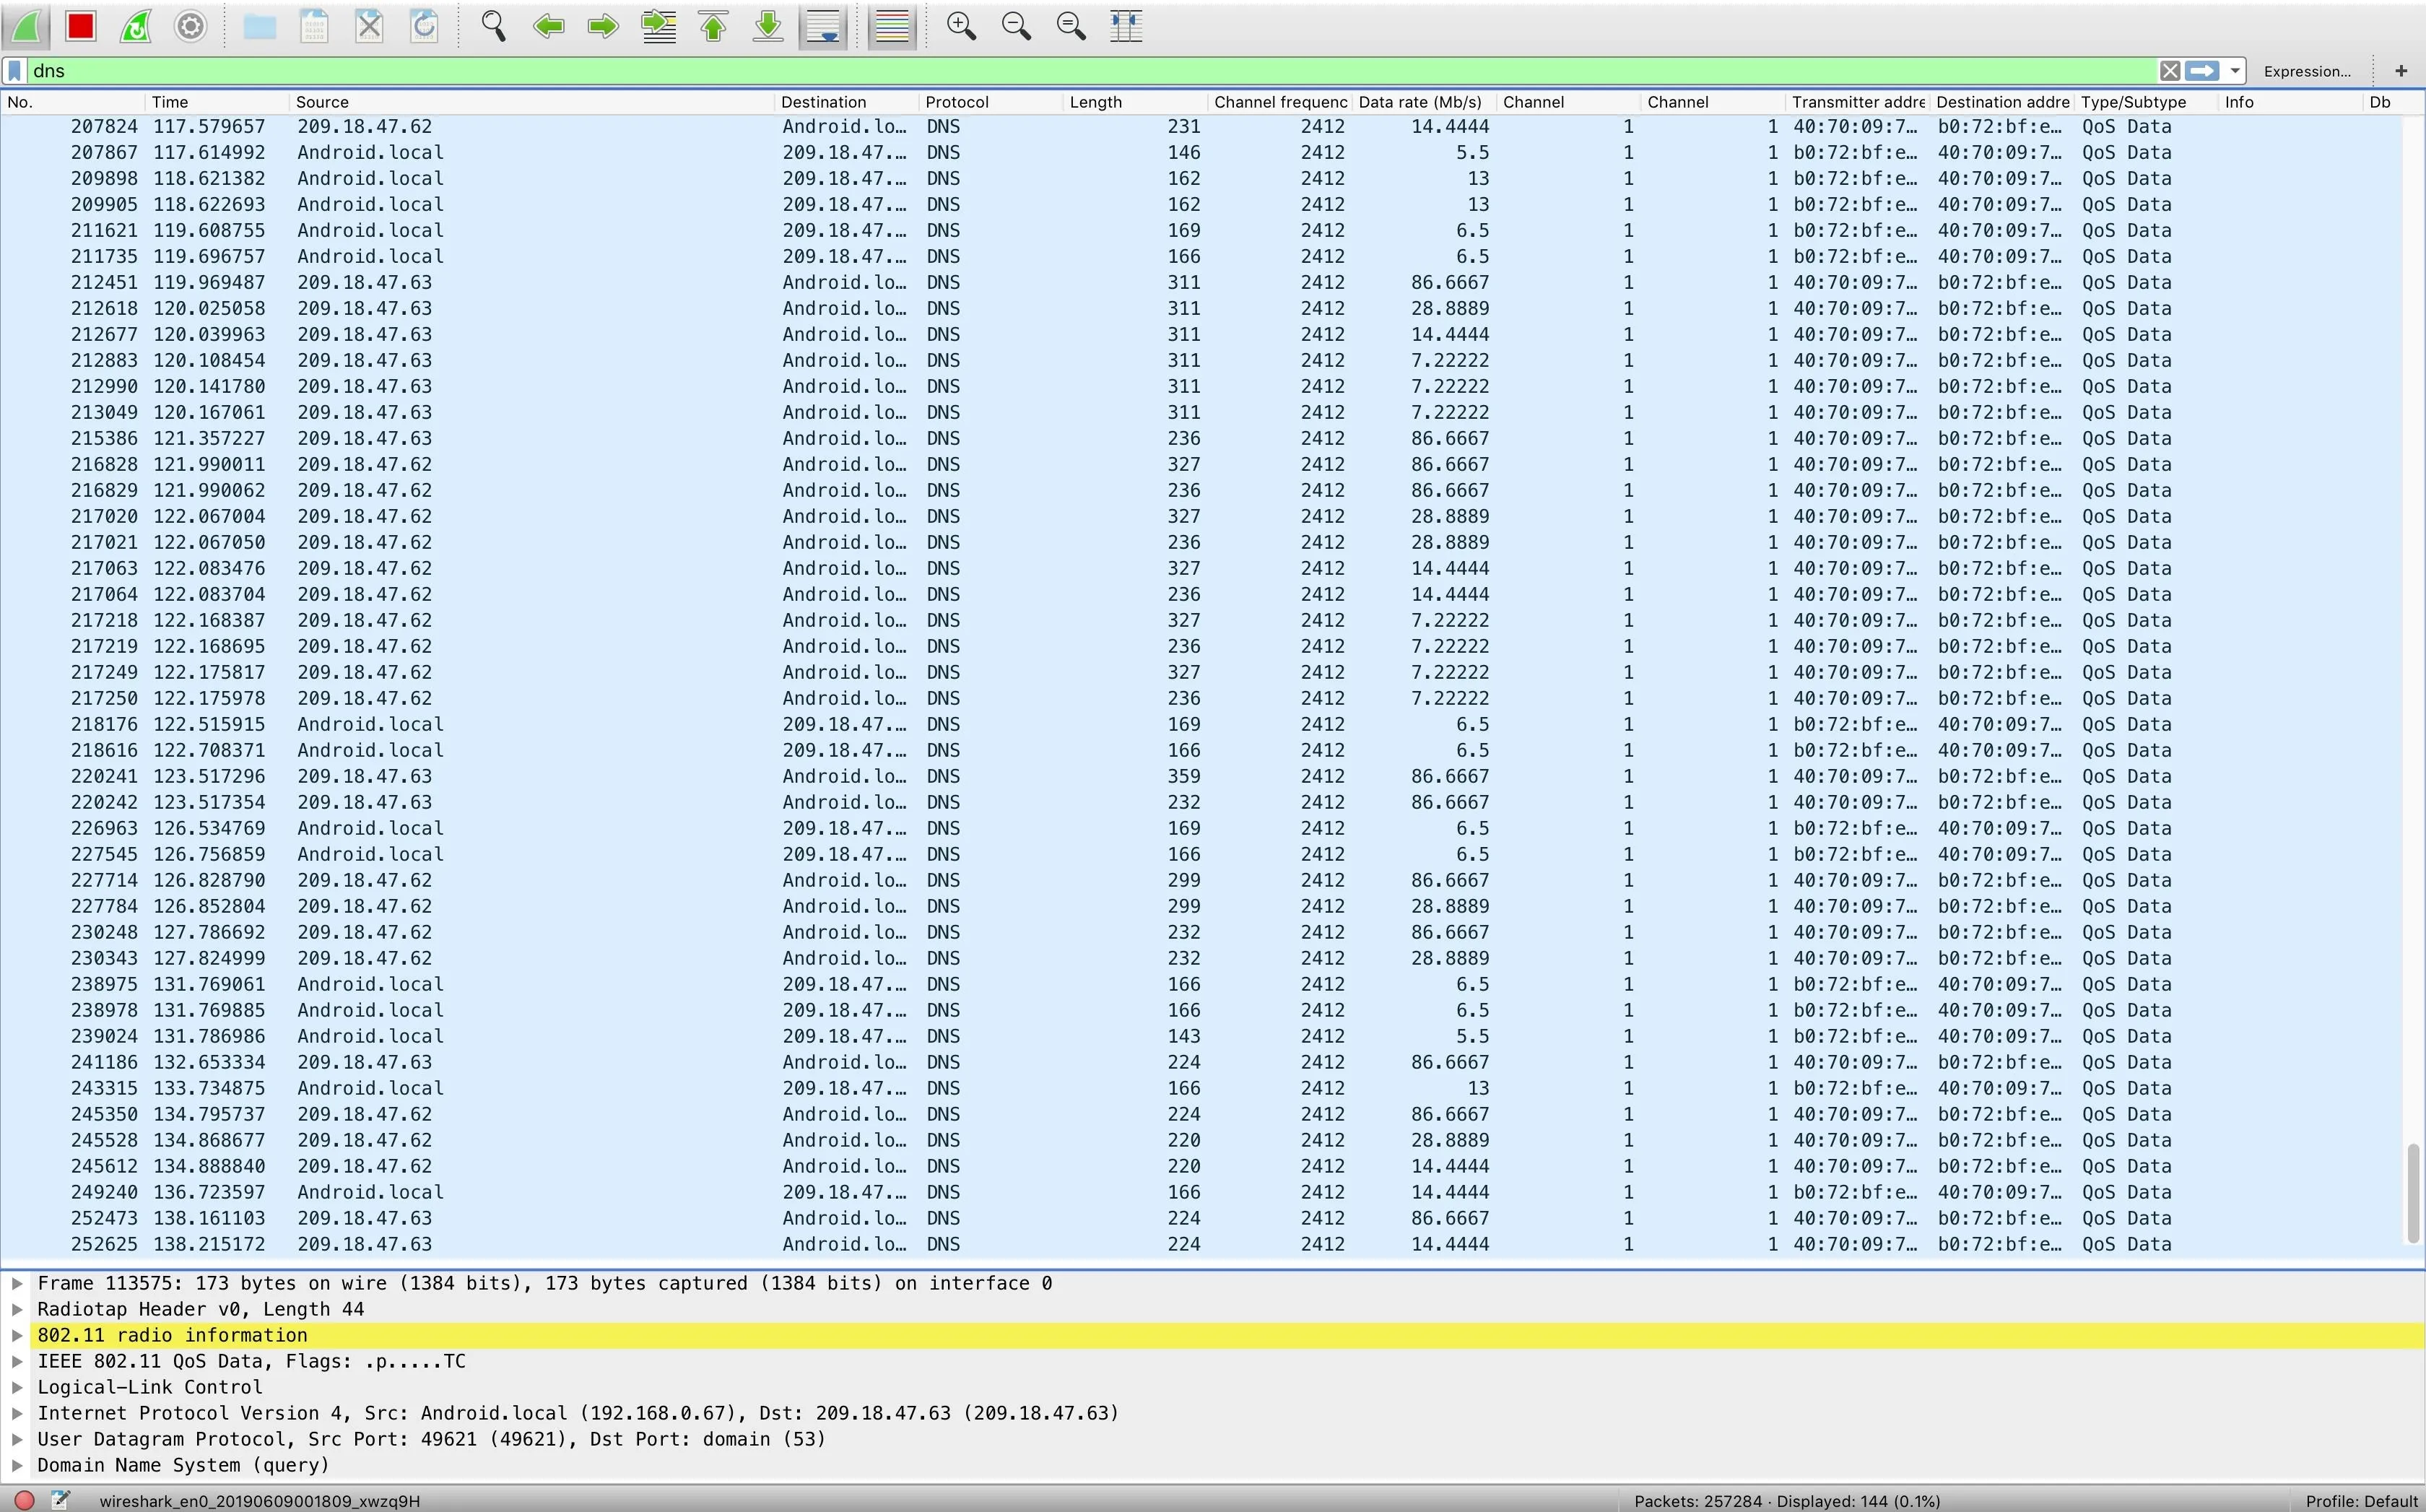Click the packet list vertical scrollbar thumb
The width and height of the screenshot is (2426, 1512).
[2413, 1193]
